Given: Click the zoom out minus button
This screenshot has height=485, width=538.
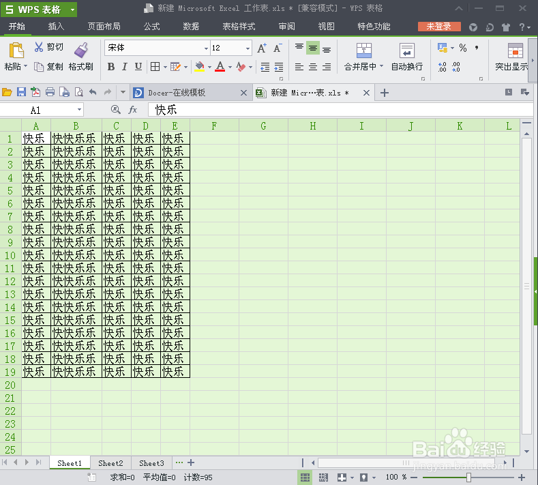Looking at the screenshot, I should [x=414, y=477].
